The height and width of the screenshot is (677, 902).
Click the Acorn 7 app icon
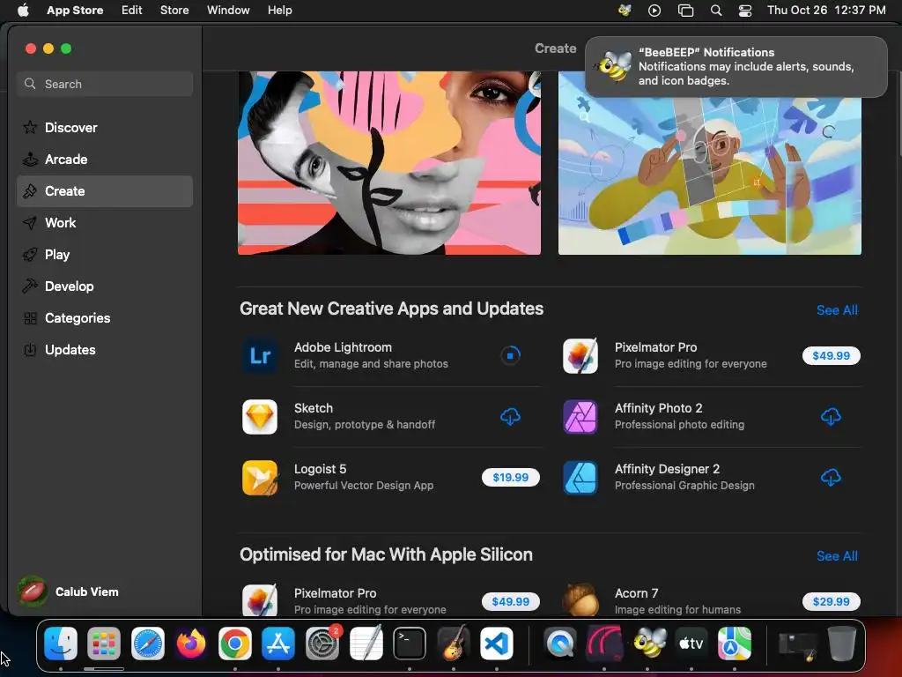(580, 601)
